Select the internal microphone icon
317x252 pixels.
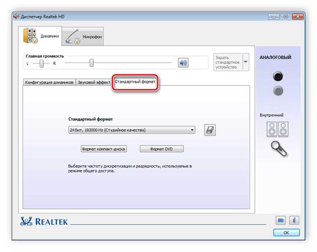279,149
